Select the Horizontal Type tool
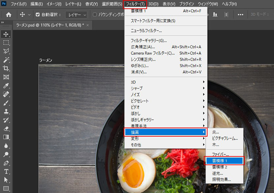The width and height of the screenshot is (274, 193). tap(6, 172)
